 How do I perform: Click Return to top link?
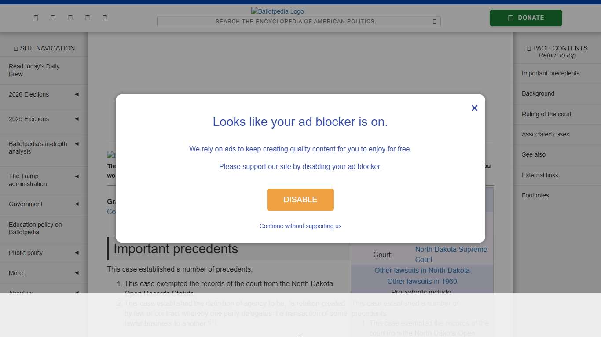click(x=557, y=55)
